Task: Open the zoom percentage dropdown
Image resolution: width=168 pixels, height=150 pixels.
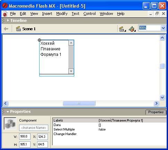Action: pyautogui.click(x=163, y=28)
